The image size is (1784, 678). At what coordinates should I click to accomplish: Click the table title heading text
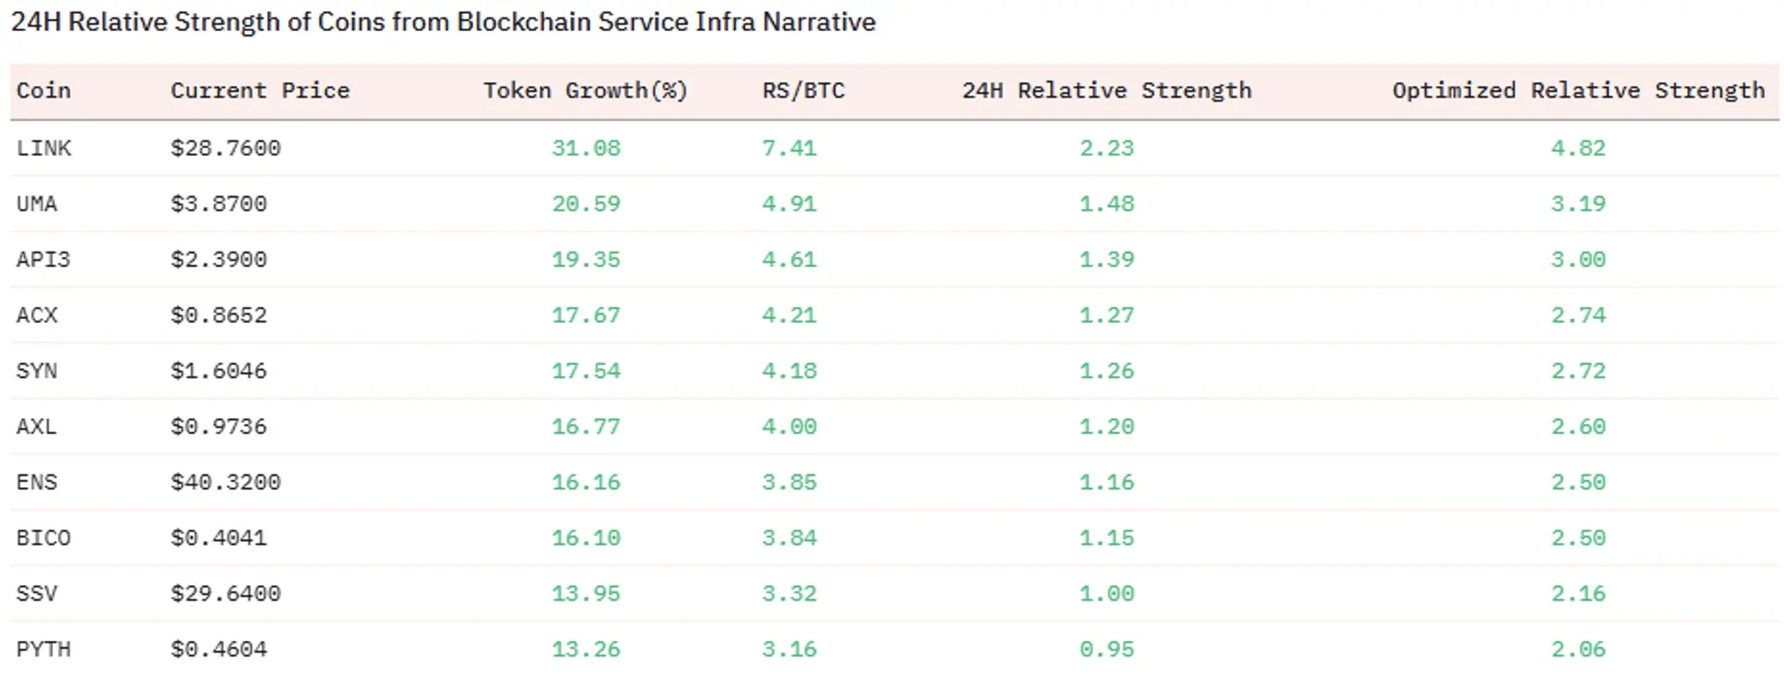pos(443,23)
